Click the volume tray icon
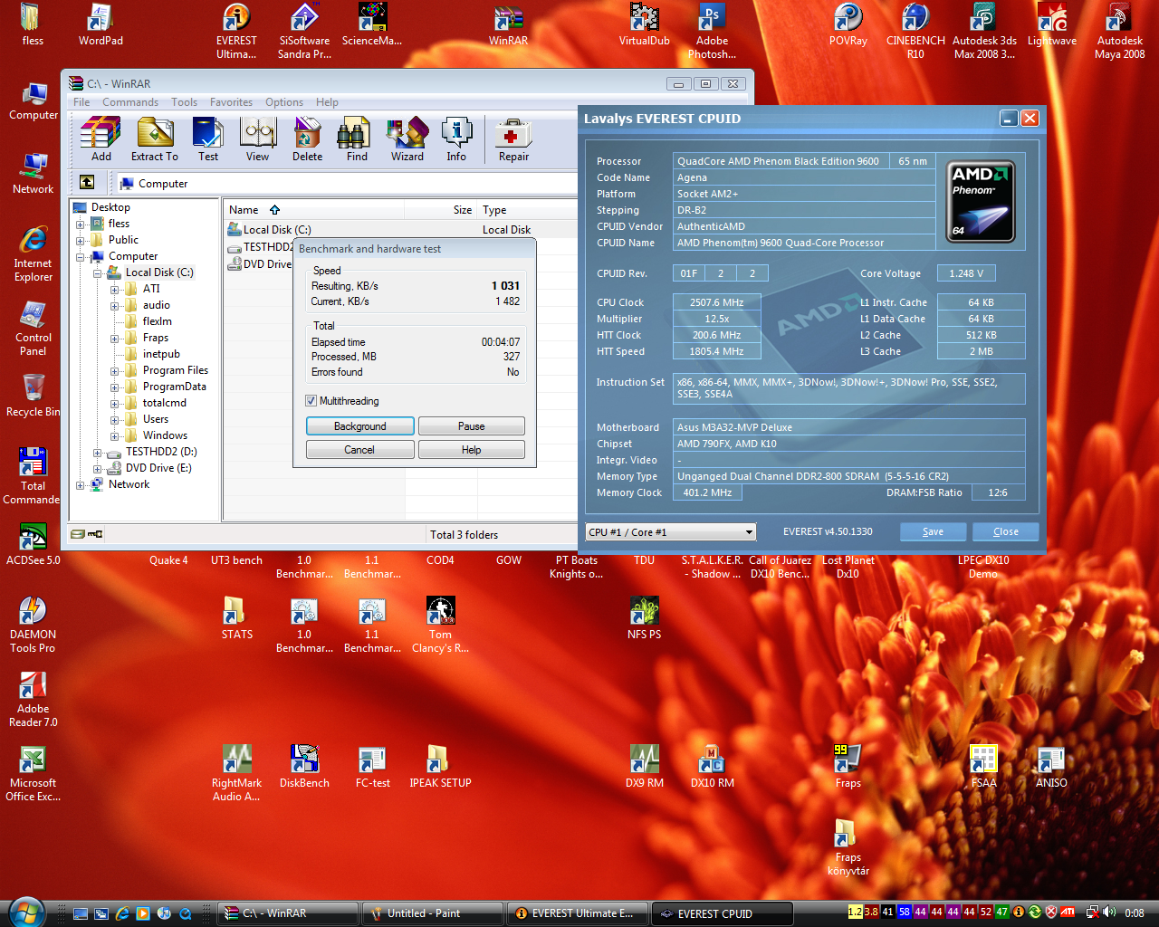1159x927 pixels. coord(1109,913)
